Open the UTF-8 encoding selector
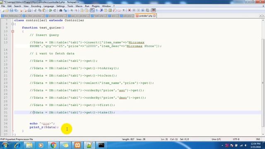This screenshot has width=265, height=149. (x=236, y=139)
